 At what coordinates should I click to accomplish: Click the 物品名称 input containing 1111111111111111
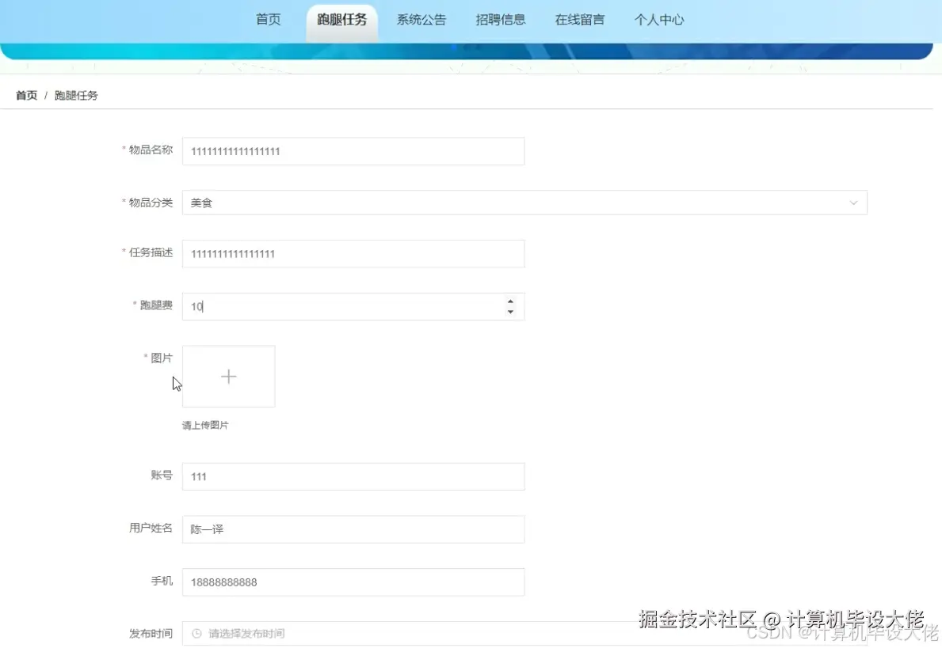[353, 151]
